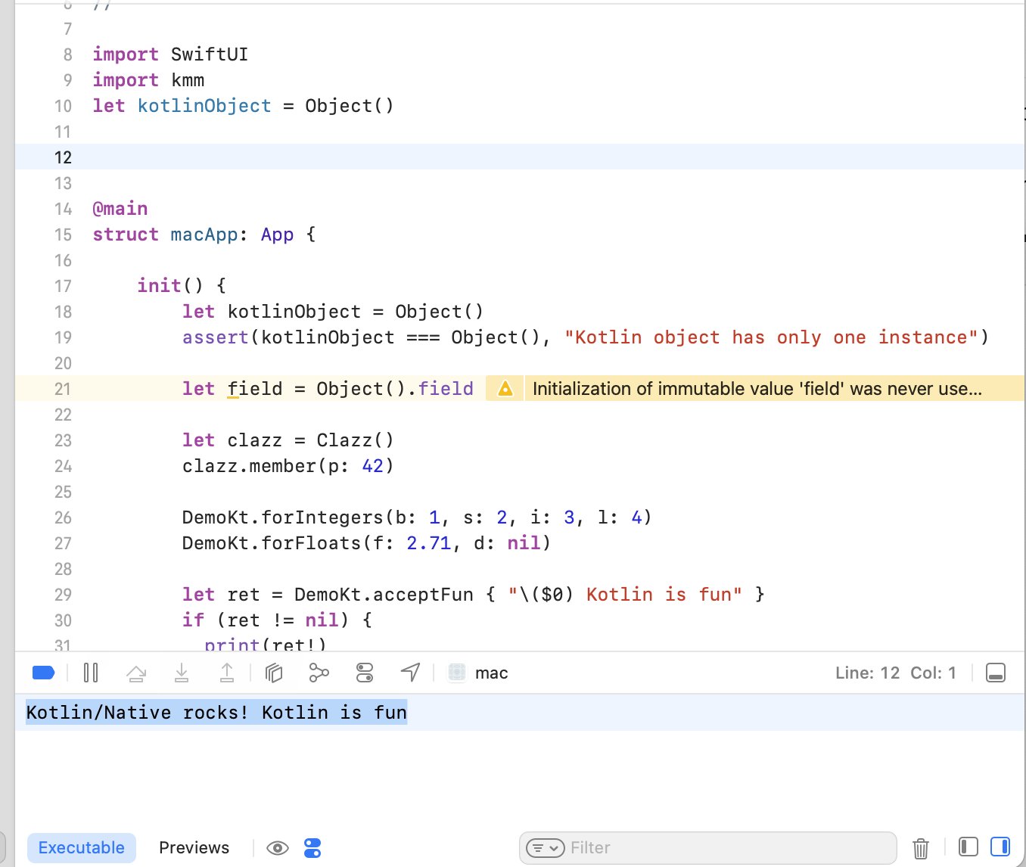
Task: Clear the console using the trash icon
Action: tap(921, 847)
